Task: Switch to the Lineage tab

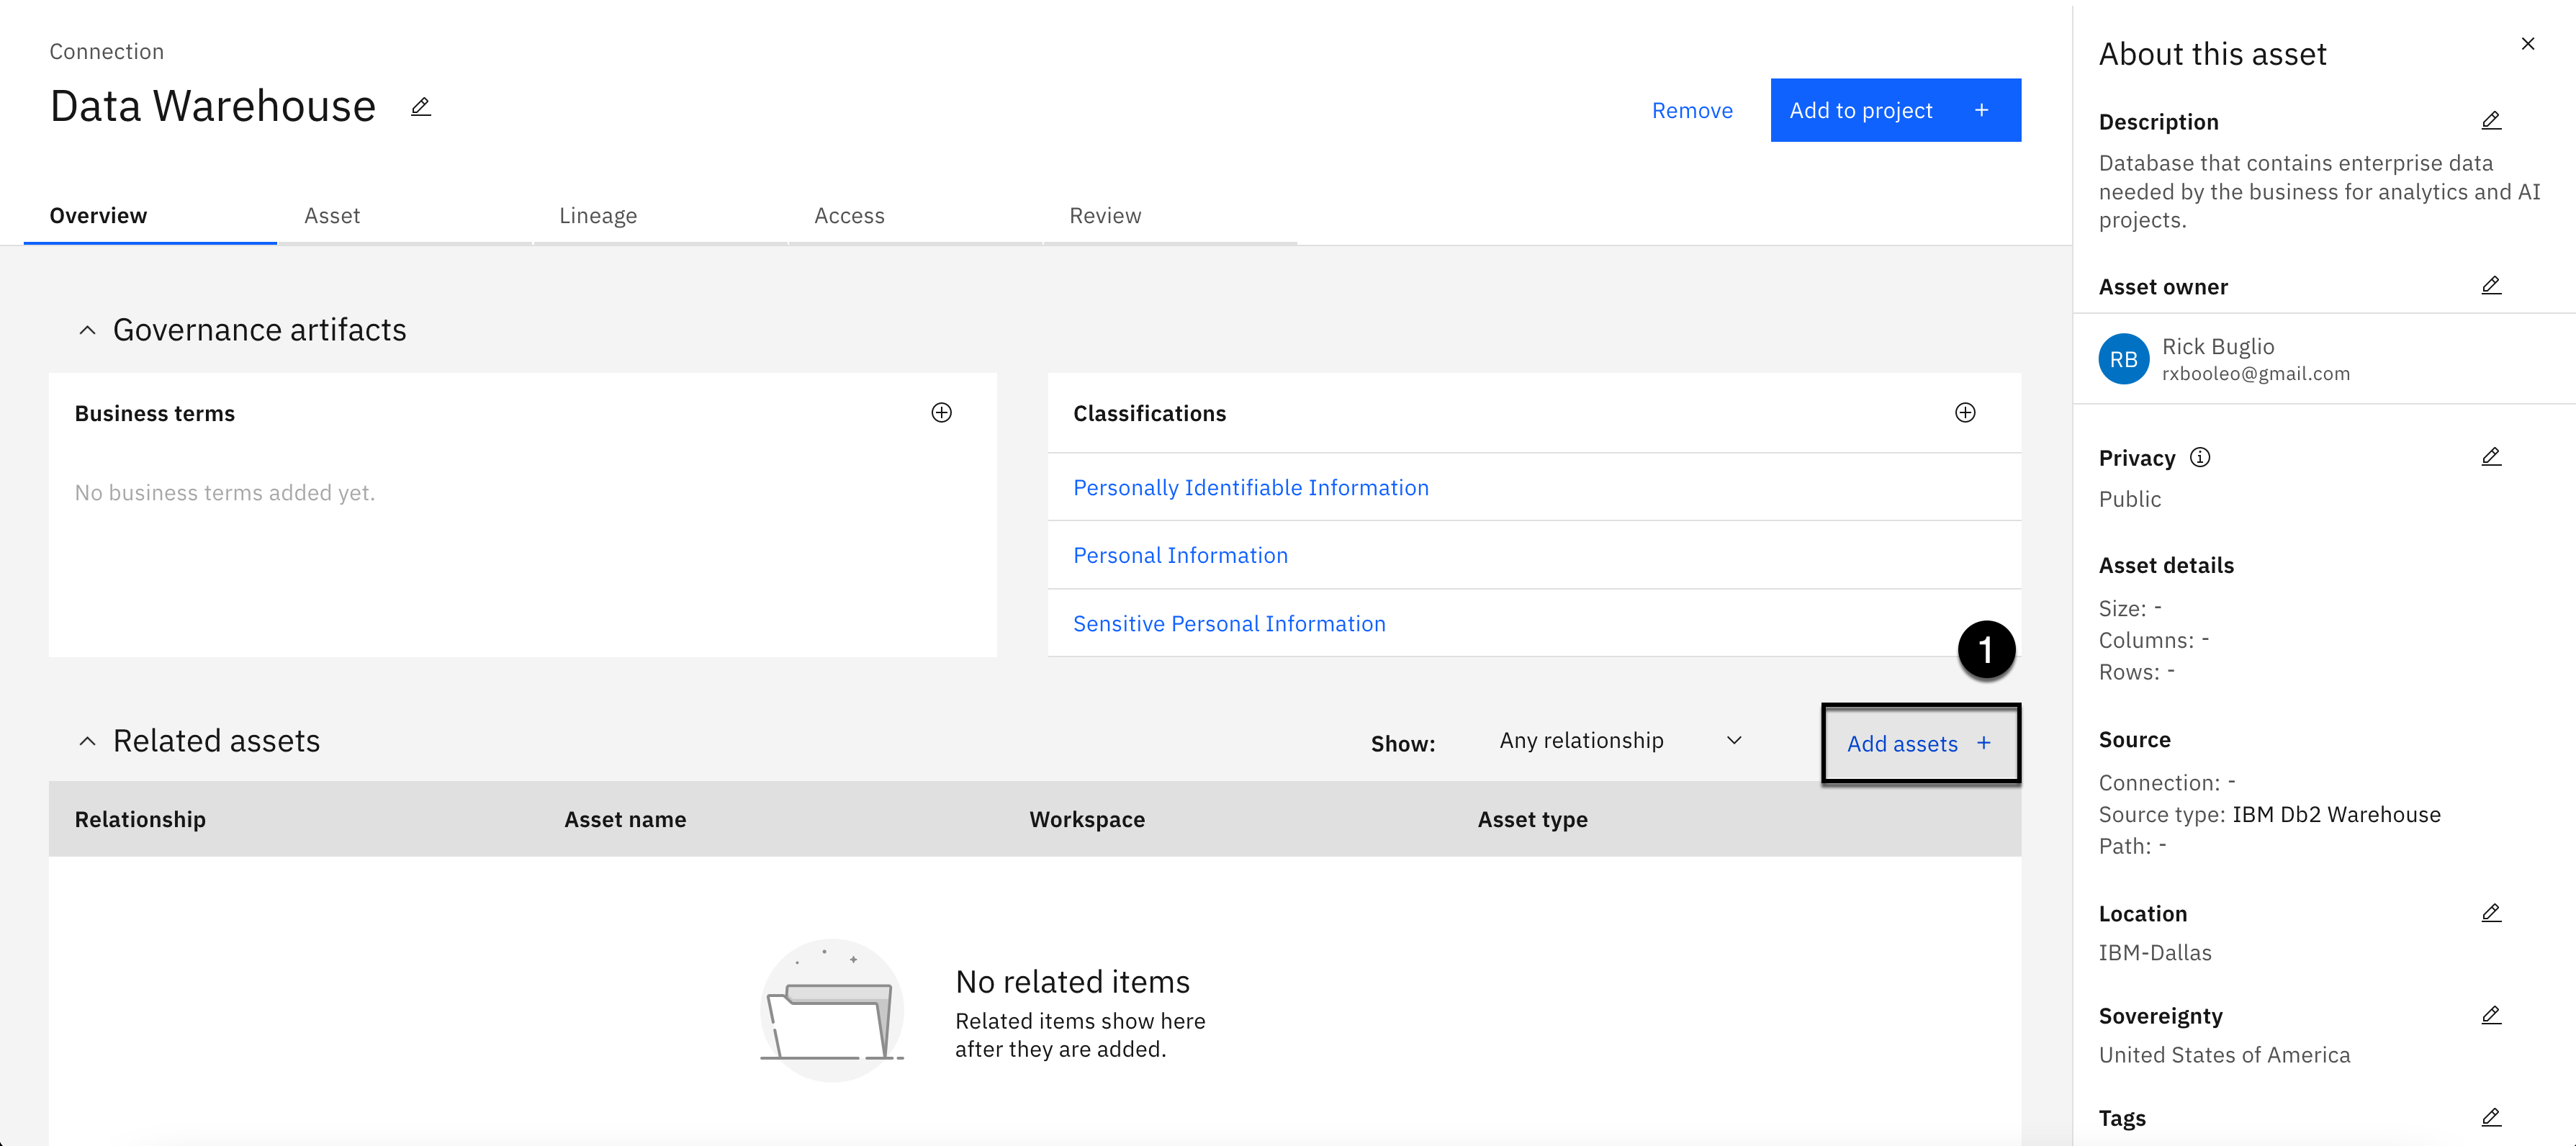Action: pos(598,216)
